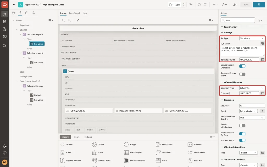Run the page with play button
The image size is (267, 167).
click(259, 5)
